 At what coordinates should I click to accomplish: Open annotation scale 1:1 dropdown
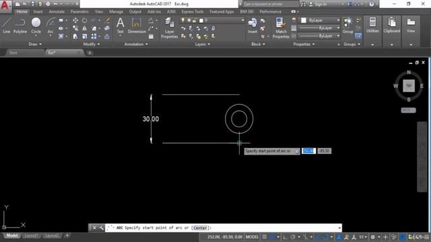click(363, 237)
